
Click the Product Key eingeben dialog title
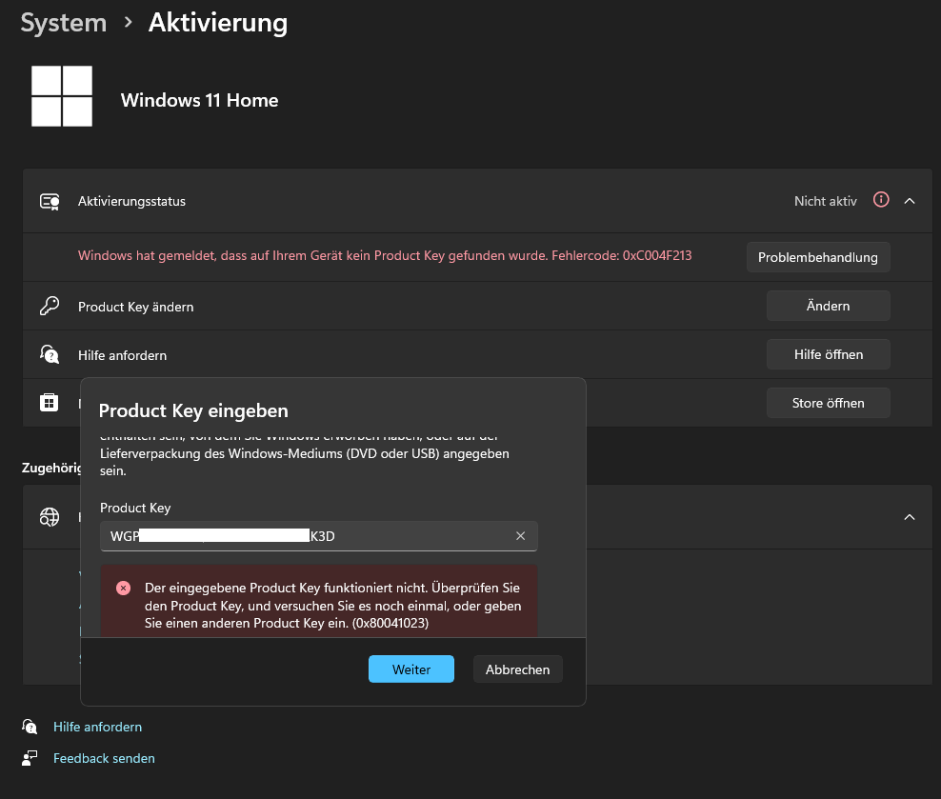point(193,410)
